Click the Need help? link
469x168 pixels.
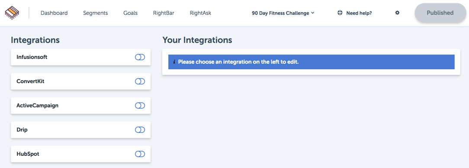[x=359, y=13]
